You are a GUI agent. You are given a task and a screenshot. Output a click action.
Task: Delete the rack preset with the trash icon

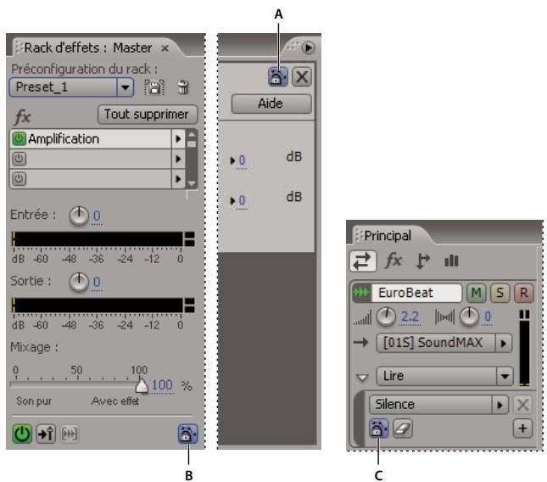pyautogui.click(x=183, y=87)
